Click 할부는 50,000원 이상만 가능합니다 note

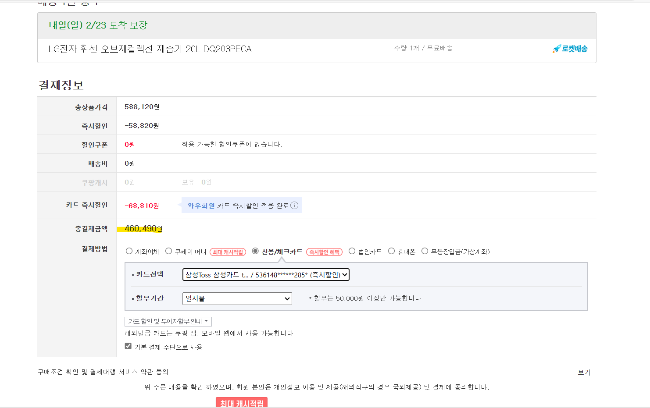[x=365, y=298]
